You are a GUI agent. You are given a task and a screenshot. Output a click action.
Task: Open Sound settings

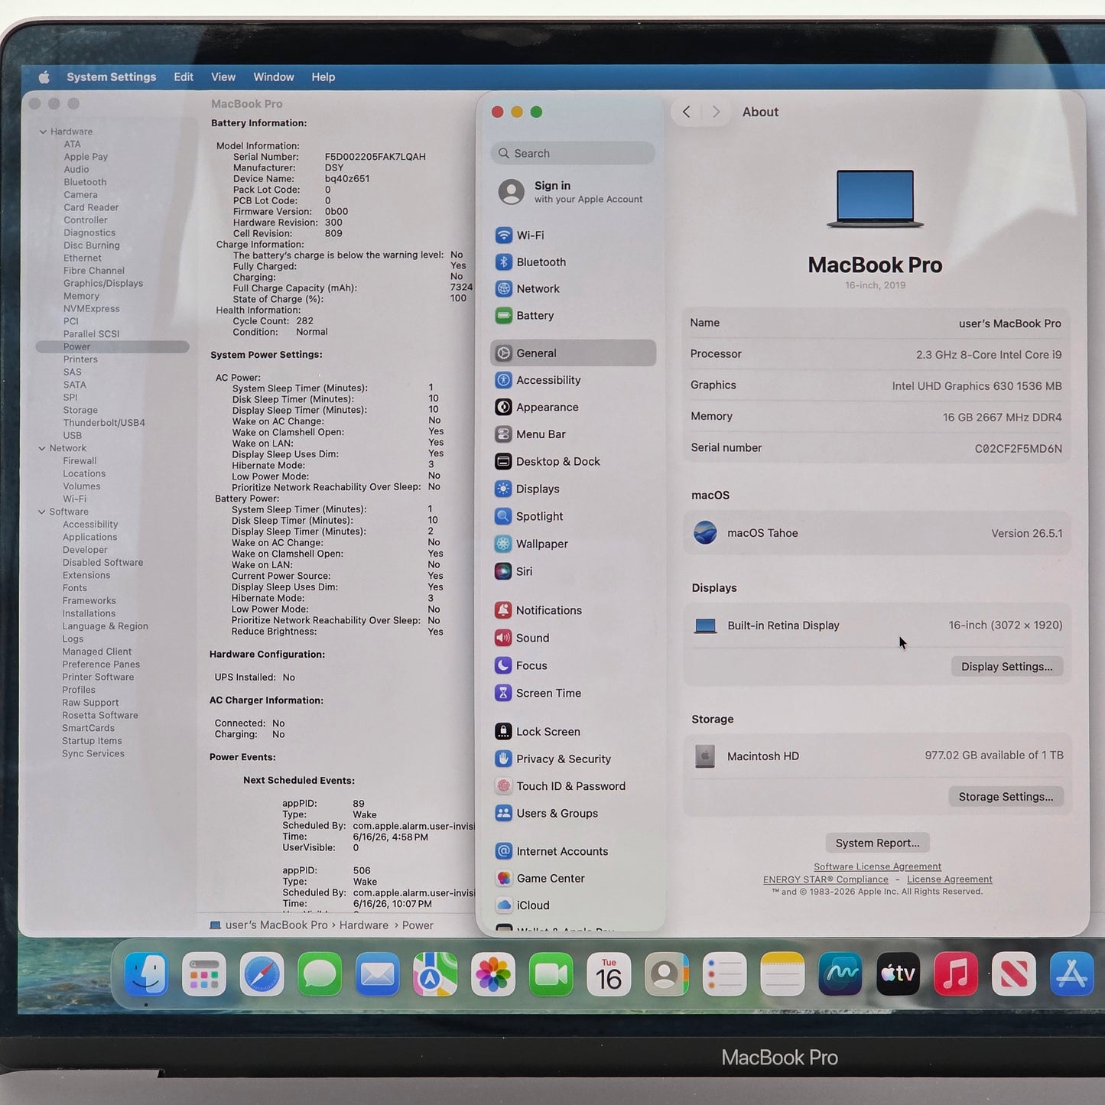pyautogui.click(x=574, y=638)
